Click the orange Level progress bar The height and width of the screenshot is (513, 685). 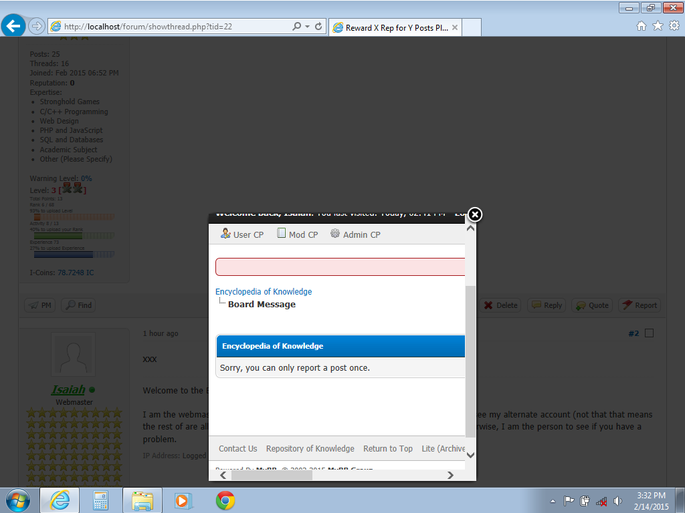pos(74,217)
